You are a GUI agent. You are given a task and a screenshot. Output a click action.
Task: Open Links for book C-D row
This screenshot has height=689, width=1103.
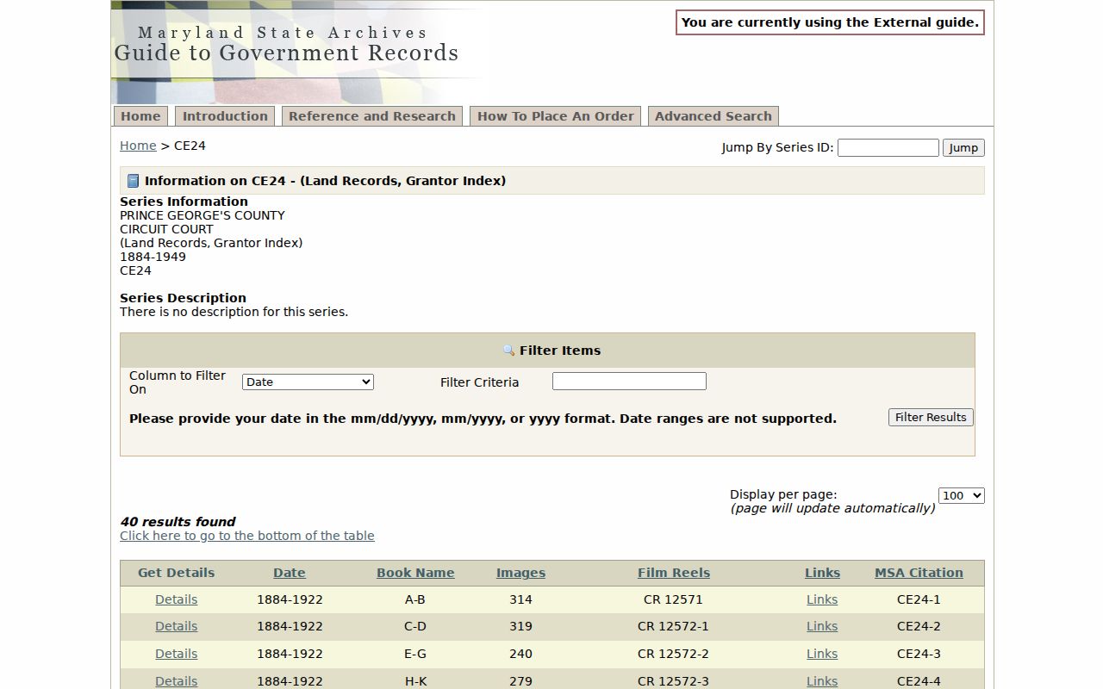(822, 626)
